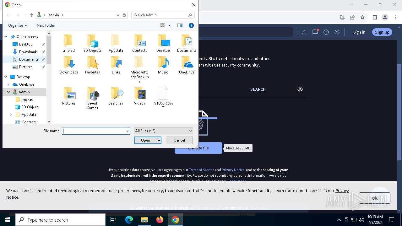Viewport: 402px width, 226px height.
Task: Click the File name input field
Action: (x=94, y=131)
